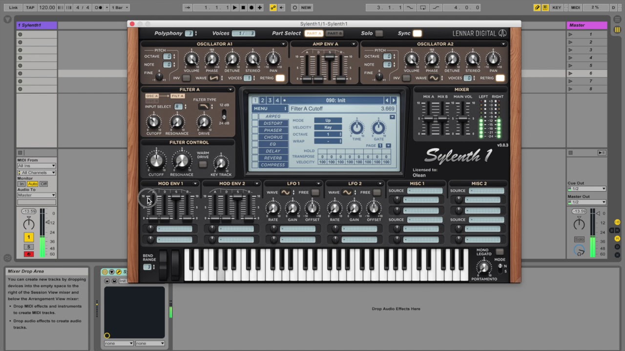Enable the COMPRESS effect checkbox
This screenshot has width=625, height=351.
(x=255, y=165)
